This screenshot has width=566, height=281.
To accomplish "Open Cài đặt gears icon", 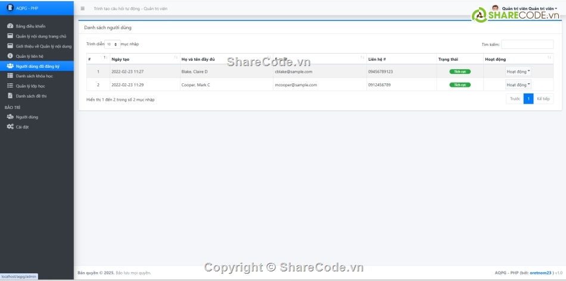I will pyautogui.click(x=10, y=127).
